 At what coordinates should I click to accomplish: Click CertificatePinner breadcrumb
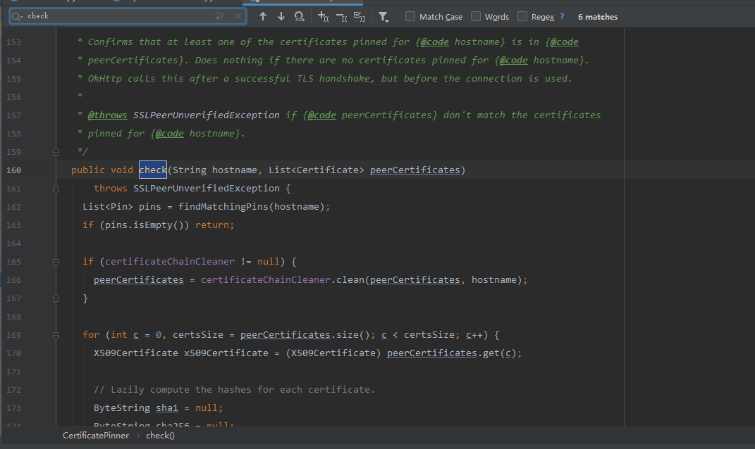click(96, 436)
